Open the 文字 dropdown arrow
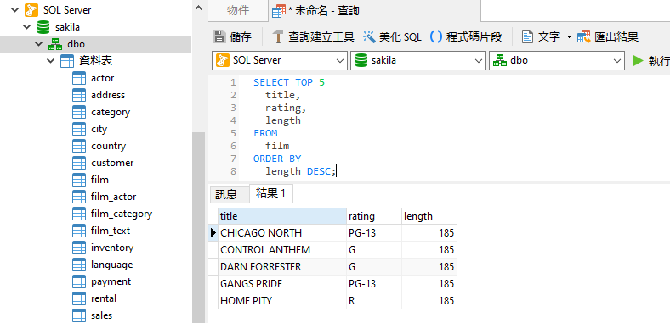This screenshot has width=670, height=323. point(569,37)
